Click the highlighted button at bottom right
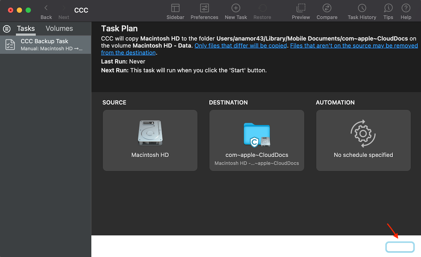Image resolution: width=421 pixels, height=257 pixels. click(400, 247)
